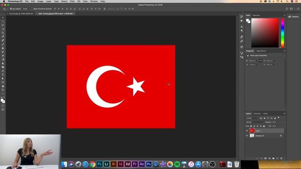
Task: Select the Move tool in toolbar
Action: (3, 17)
